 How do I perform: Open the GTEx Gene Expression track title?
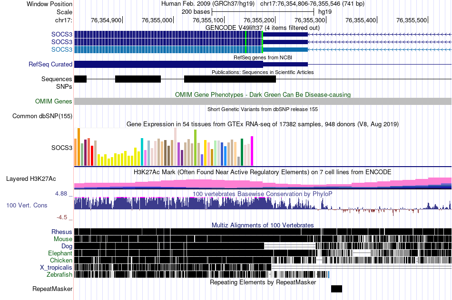coord(263,124)
